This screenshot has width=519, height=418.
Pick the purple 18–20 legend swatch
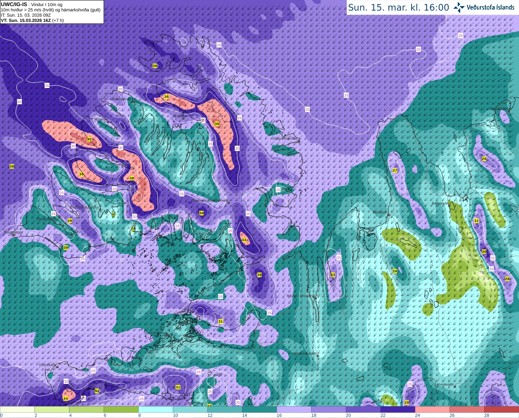329,409
